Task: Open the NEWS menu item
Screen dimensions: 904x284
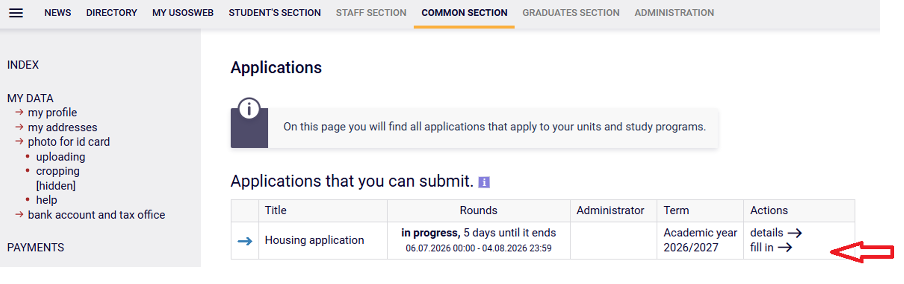Action: pyautogui.click(x=58, y=13)
